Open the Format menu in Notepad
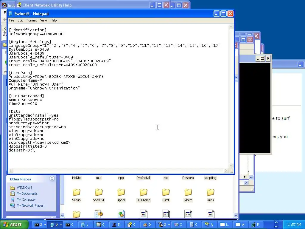The width and height of the screenshot is (305, 229). tap(32, 20)
